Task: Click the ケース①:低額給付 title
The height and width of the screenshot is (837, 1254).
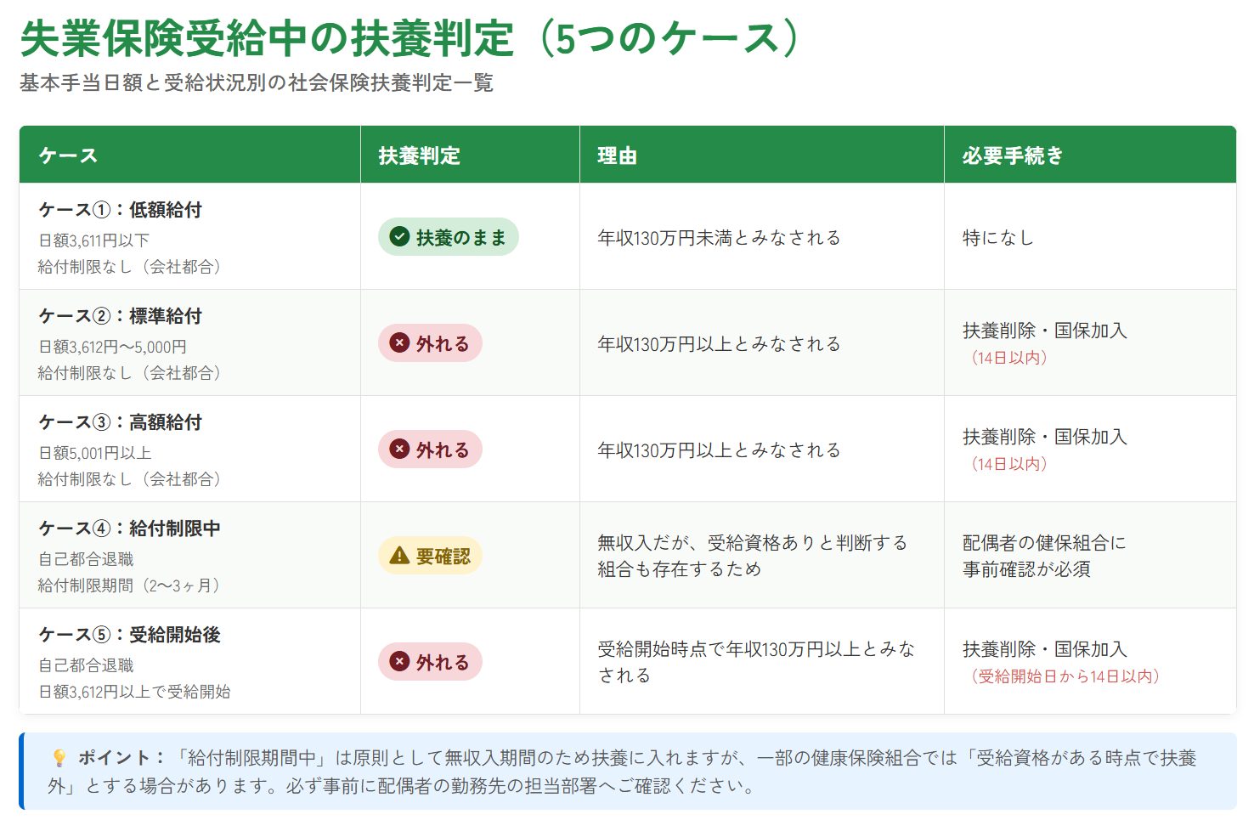Action: click(121, 210)
